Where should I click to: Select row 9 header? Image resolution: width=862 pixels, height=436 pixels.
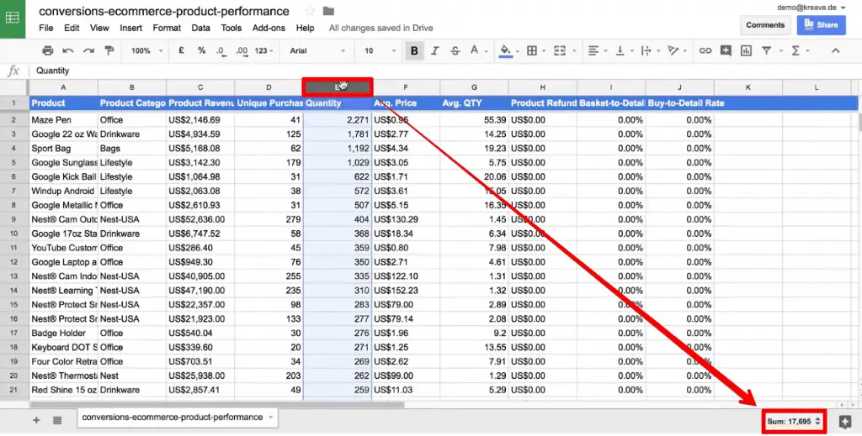[x=14, y=219]
